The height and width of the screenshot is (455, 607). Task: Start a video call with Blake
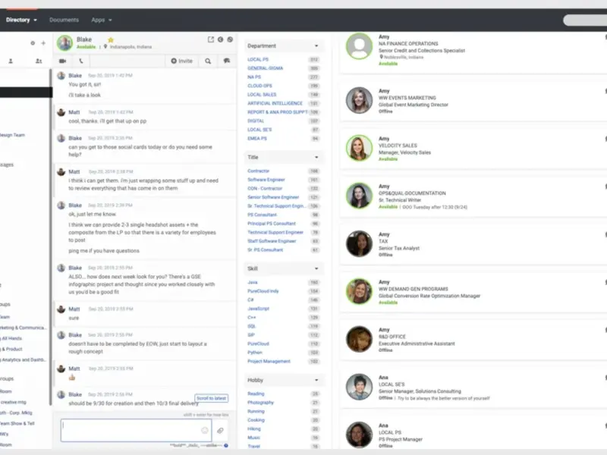click(62, 61)
